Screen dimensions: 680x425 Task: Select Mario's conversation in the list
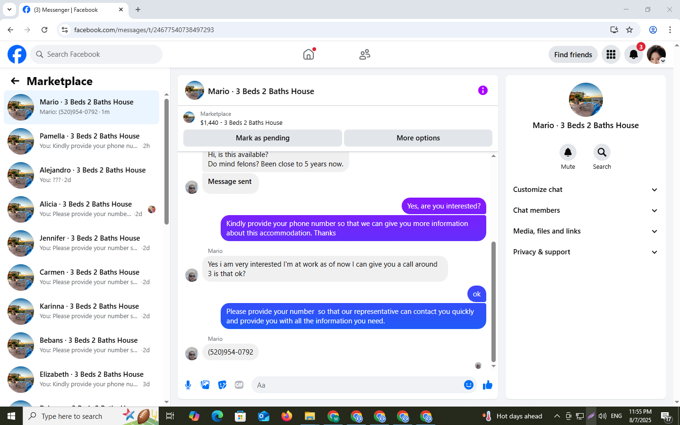pyautogui.click(x=81, y=107)
